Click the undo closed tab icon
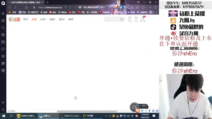The height and width of the screenshot is (119, 212). tap(143, 7)
